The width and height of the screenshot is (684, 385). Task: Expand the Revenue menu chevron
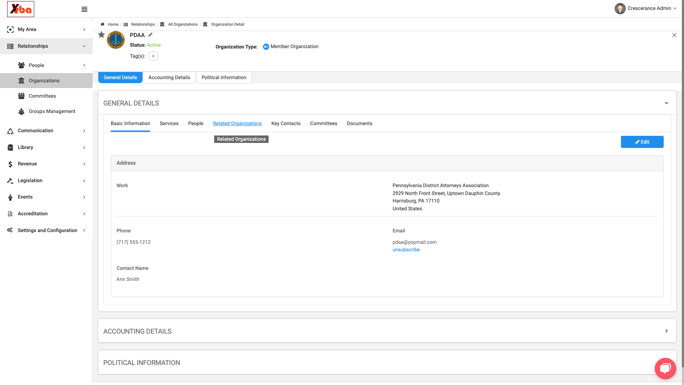tap(84, 164)
